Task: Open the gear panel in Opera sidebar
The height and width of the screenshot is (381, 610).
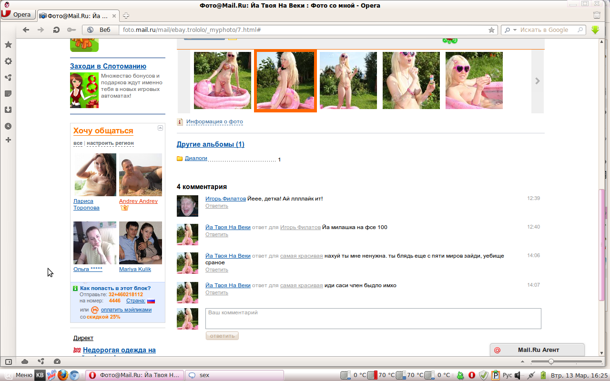Action: pyautogui.click(x=8, y=61)
